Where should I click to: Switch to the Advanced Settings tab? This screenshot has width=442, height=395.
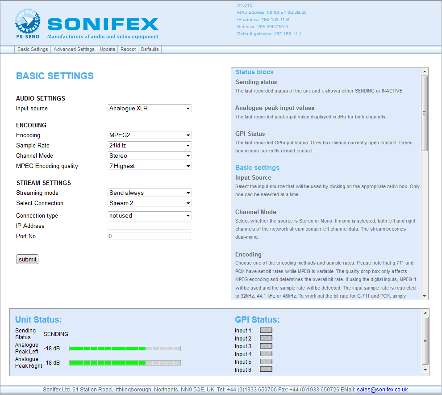click(74, 50)
